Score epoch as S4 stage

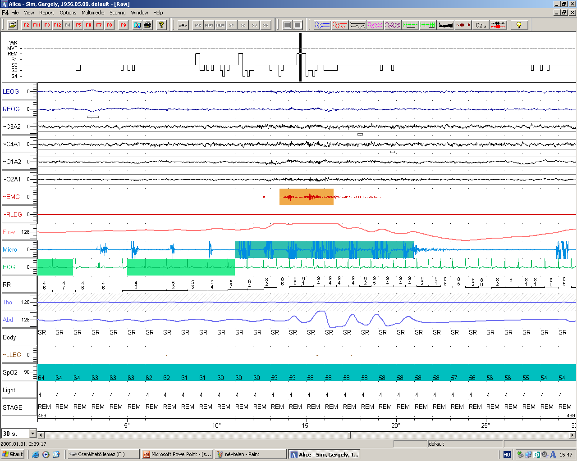[x=265, y=25]
